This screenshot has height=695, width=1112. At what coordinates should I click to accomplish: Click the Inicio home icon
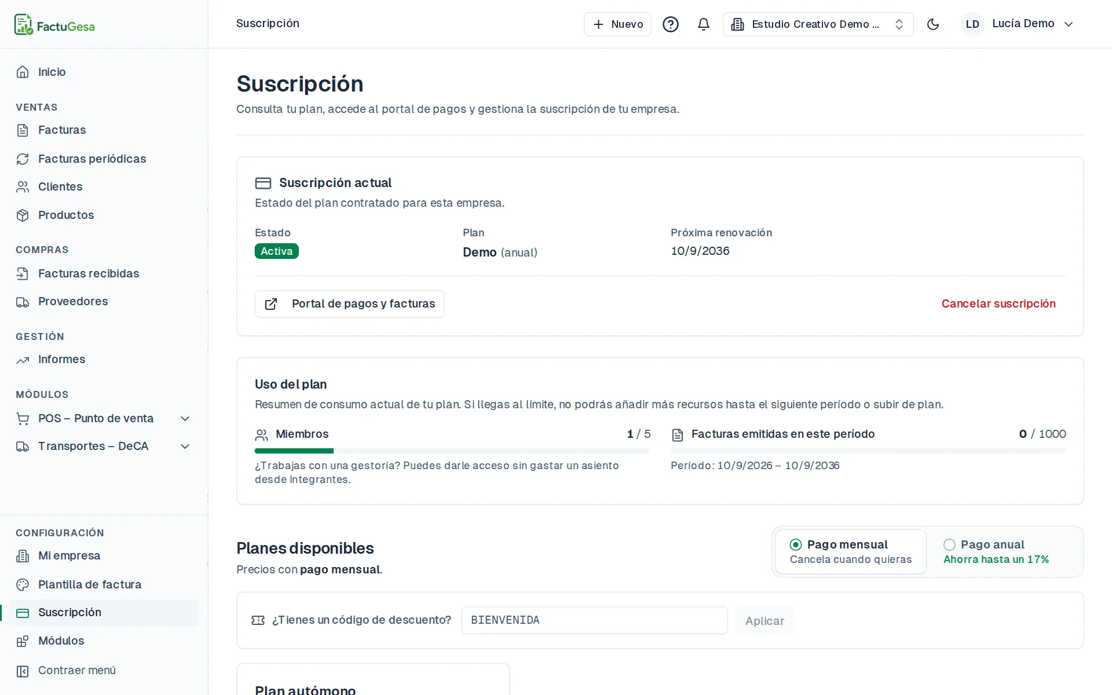[23, 72]
